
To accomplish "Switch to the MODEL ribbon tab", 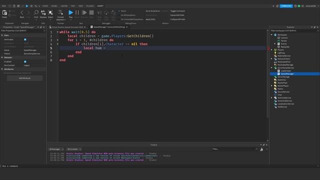I will pos(54,6).
